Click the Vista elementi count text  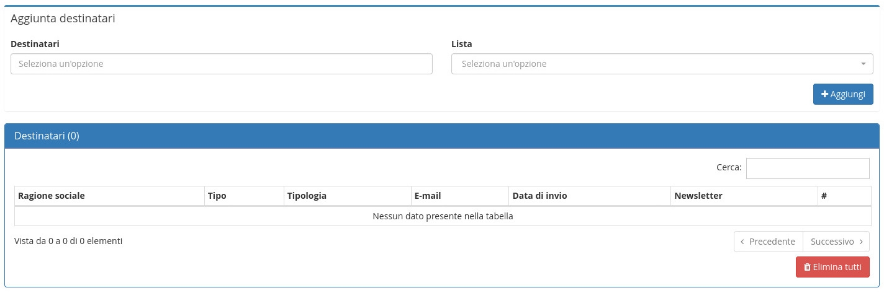coord(68,241)
